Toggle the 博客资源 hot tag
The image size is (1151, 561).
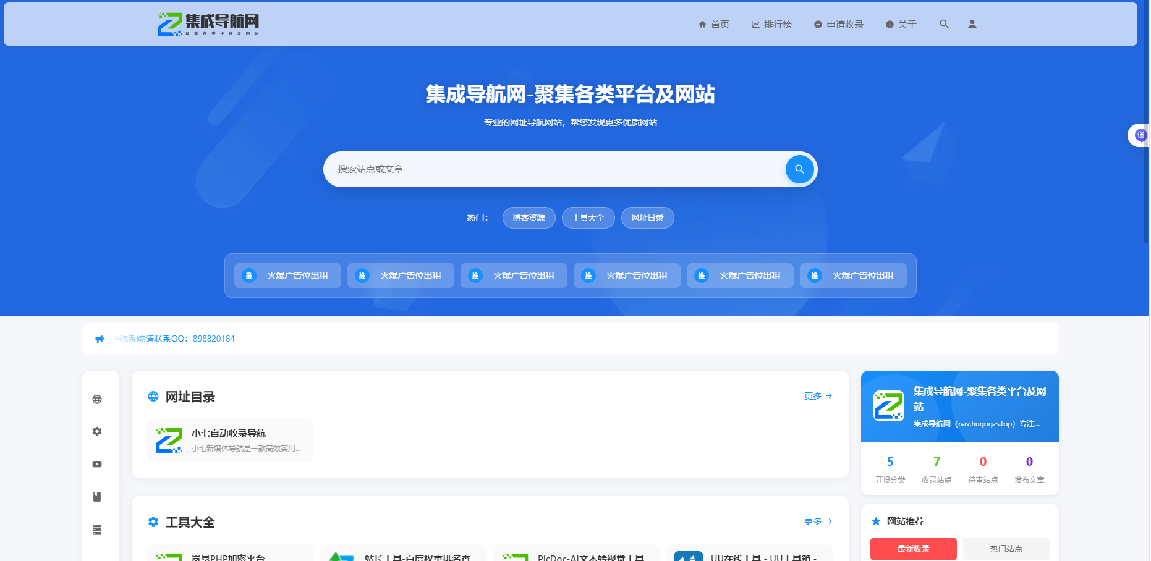529,217
